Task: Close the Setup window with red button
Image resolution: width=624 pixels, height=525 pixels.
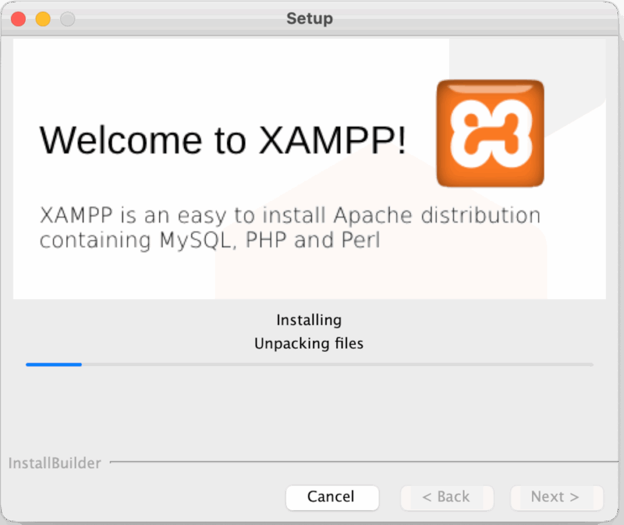Action: 18,19
